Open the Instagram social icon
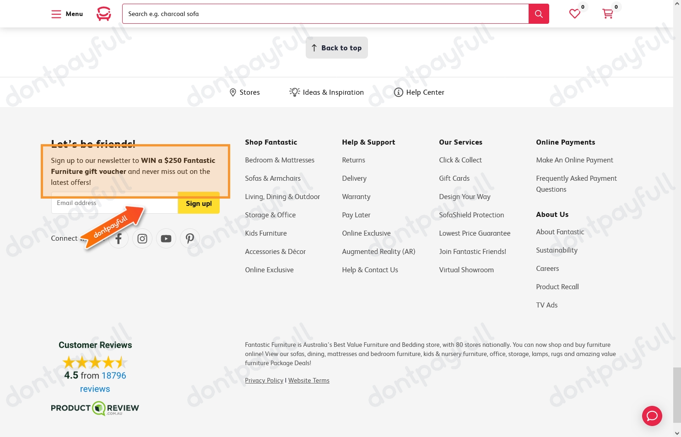Image resolution: width=681 pixels, height=437 pixels. [142, 238]
